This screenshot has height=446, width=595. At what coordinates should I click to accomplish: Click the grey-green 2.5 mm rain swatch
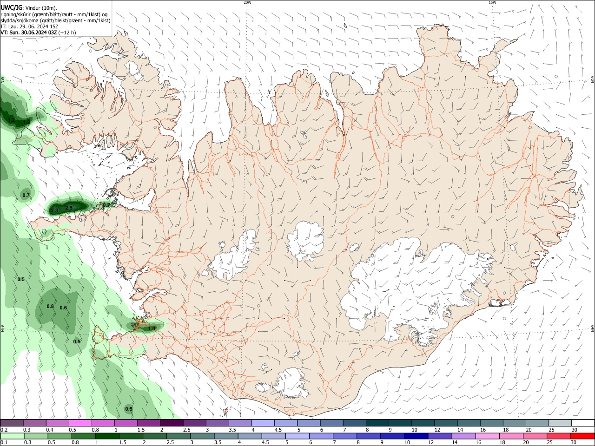pyautogui.click(x=179, y=436)
